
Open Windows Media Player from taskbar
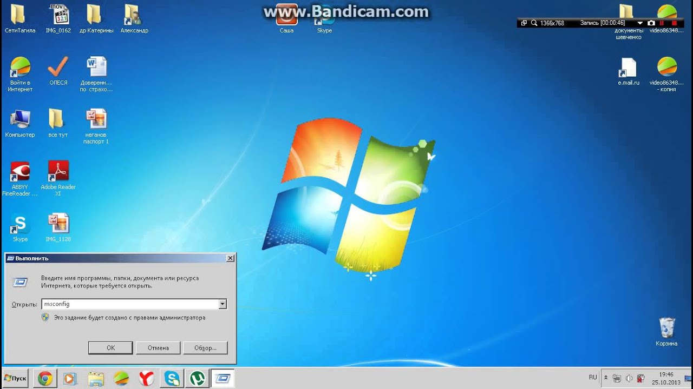pos(70,379)
